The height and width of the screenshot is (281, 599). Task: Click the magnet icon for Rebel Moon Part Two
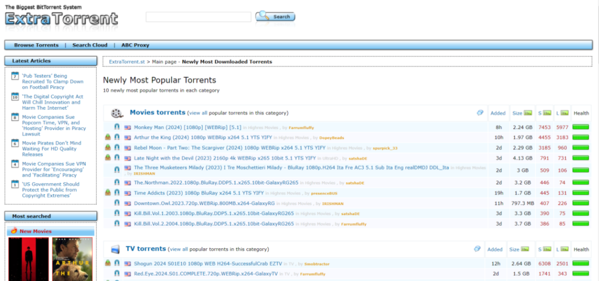(117, 148)
